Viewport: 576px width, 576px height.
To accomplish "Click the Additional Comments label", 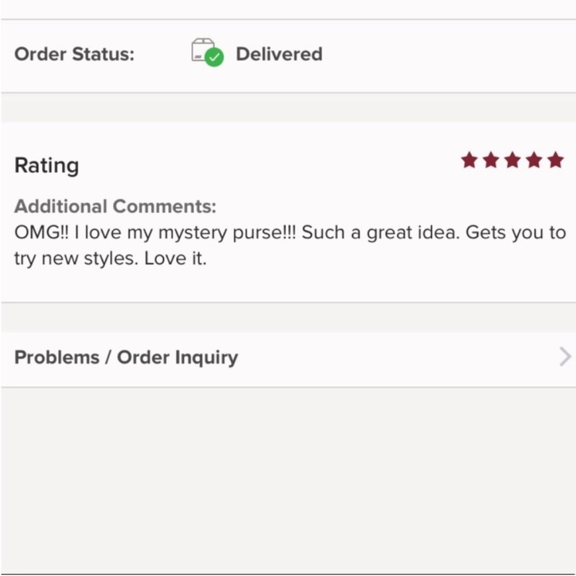I will click(x=115, y=206).
